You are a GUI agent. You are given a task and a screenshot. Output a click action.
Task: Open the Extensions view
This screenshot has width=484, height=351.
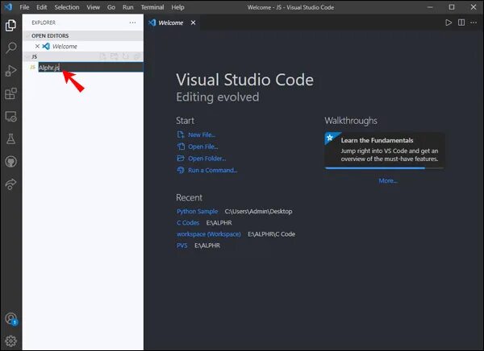[x=11, y=94]
